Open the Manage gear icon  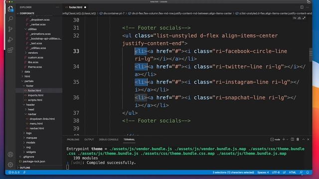[10, 165]
